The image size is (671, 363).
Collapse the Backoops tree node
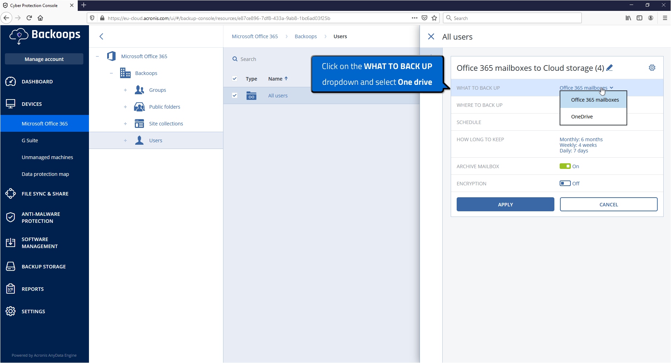pos(111,73)
